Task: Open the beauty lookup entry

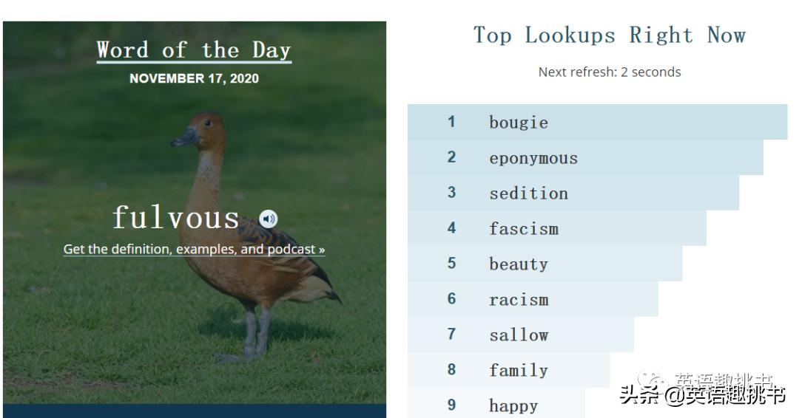Action: (x=518, y=264)
